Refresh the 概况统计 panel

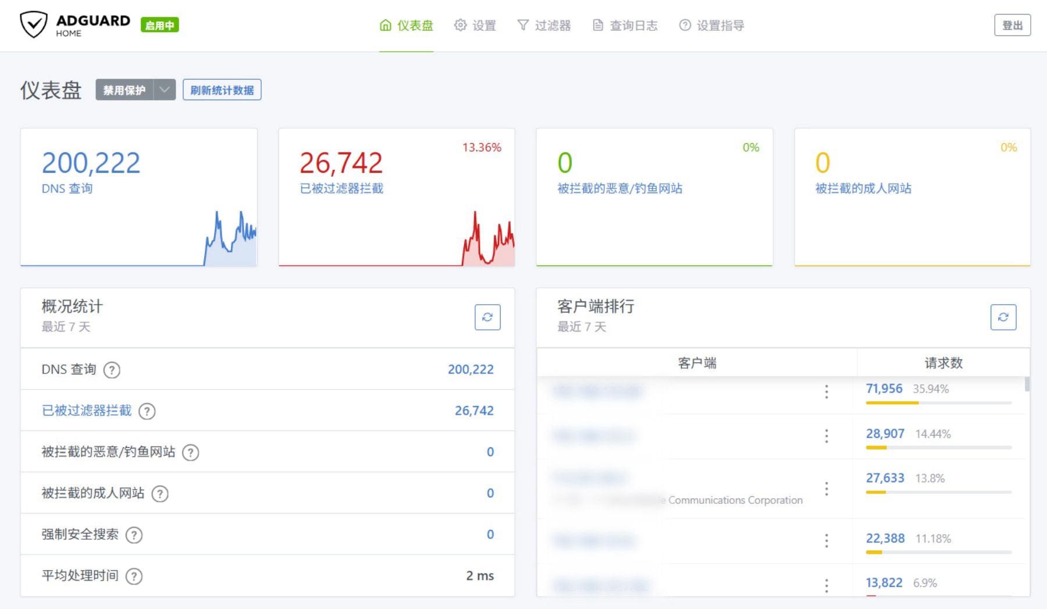point(487,317)
